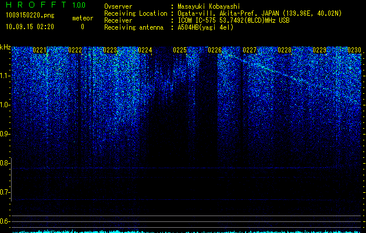Click the 0.6 frequency axis label
This screenshot has width=366, height=233.
(x=5, y=221)
